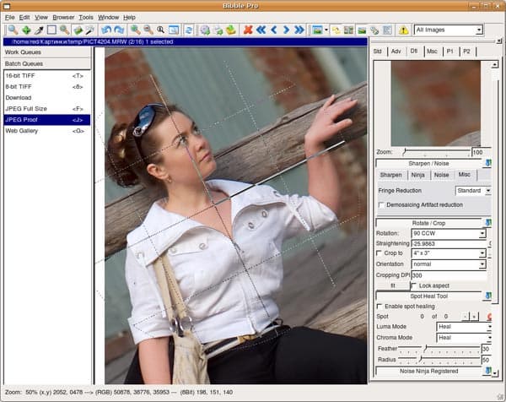Click the undo arrow icon
This screenshot has width=506, height=402.
(106, 30)
